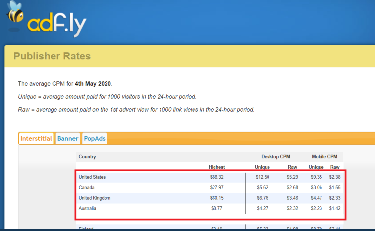This screenshot has width=375, height=231.
Task: Select the $2.68 Canada desktop raw value
Action: (292, 188)
